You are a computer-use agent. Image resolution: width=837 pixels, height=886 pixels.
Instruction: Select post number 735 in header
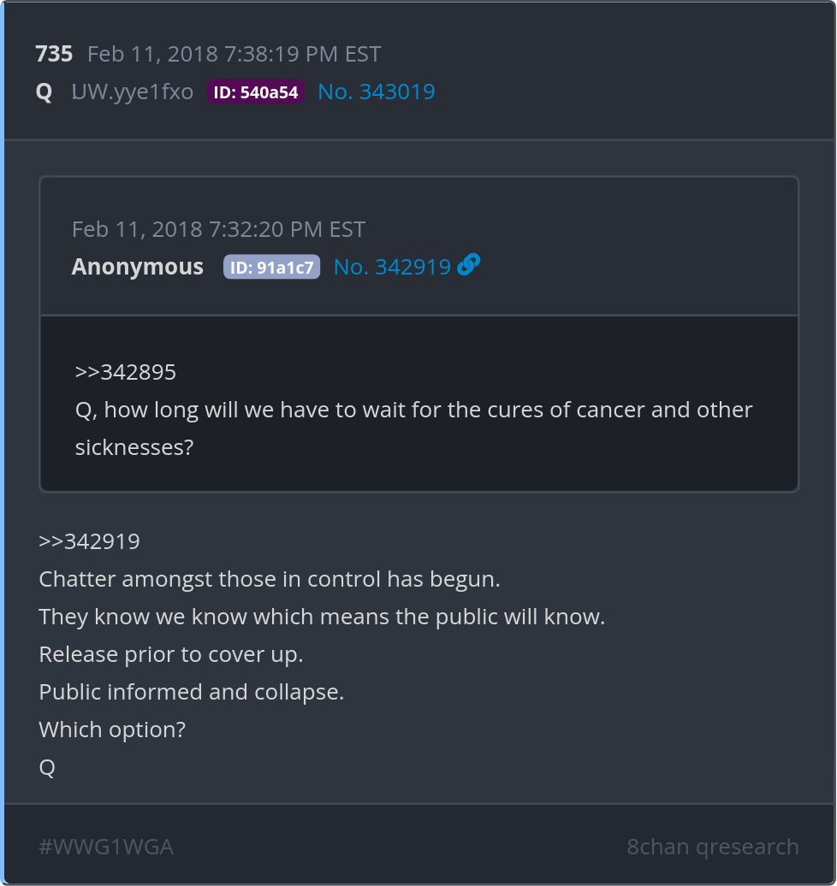(54, 54)
